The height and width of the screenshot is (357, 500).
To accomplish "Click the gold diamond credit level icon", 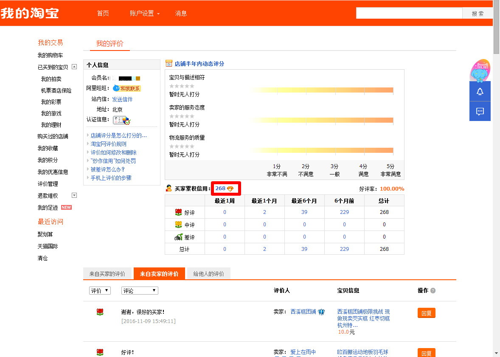I will click(230, 189).
